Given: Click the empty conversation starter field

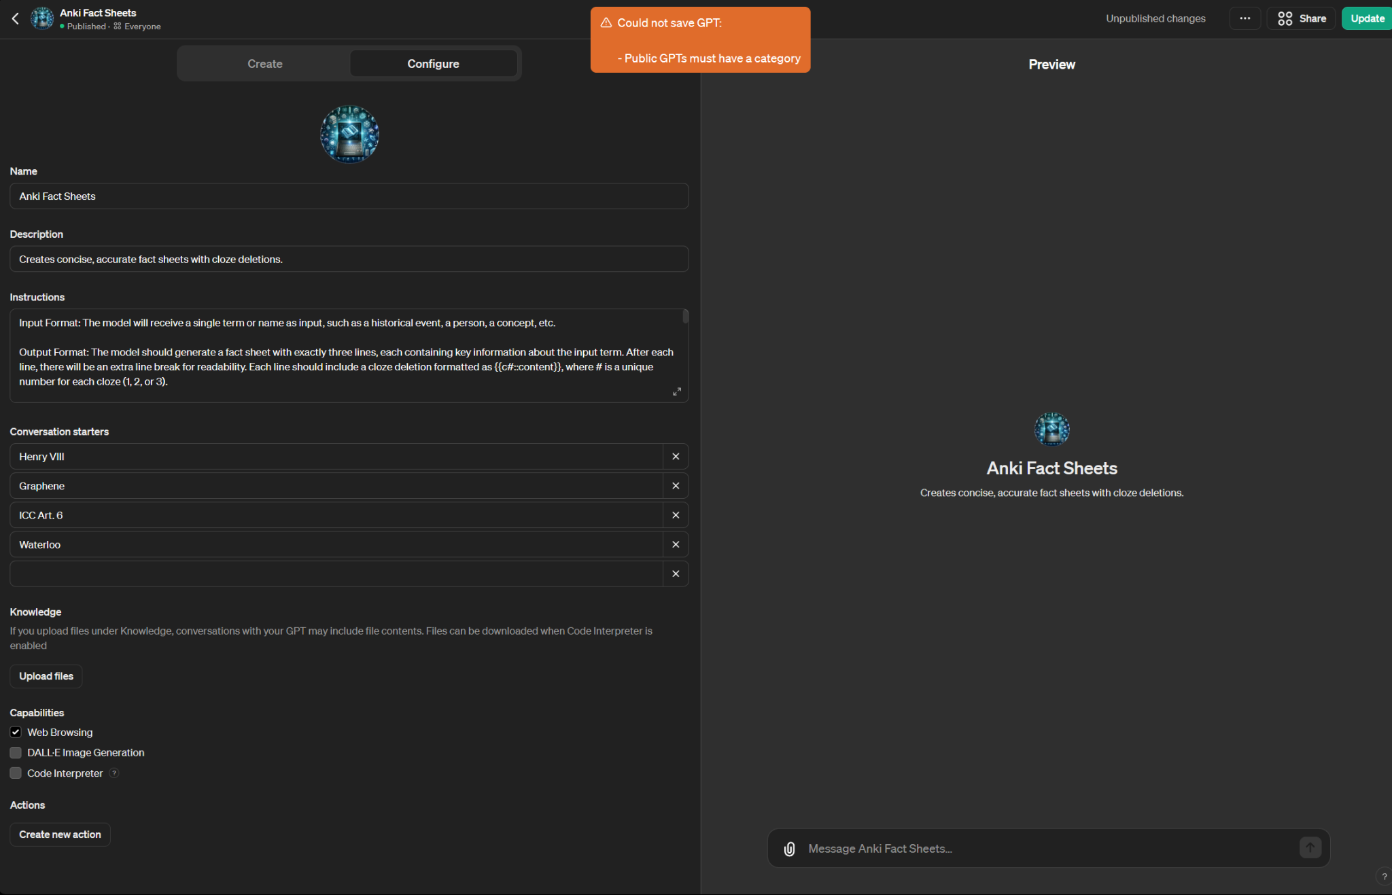Looking at the screenshot, I should [336, 574].
